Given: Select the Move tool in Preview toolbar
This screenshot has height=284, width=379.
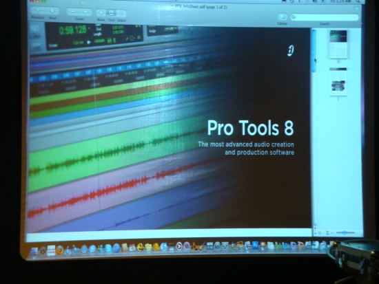Looking at the screenshot, I should pos(101,13).
